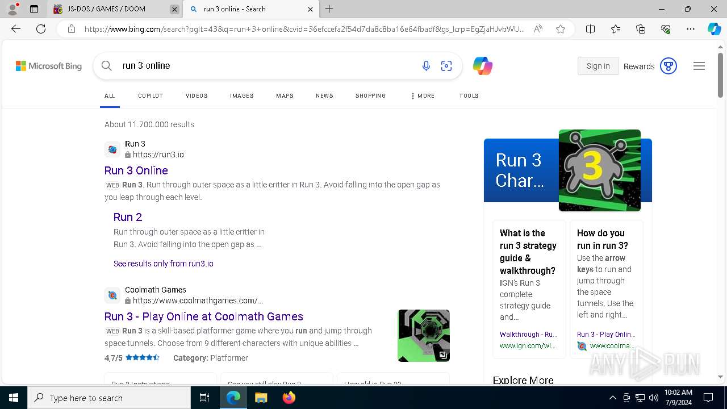Screen dimensions: 727x409
Task: Click See results only from run3.io
Action: [x=164, y=264]
